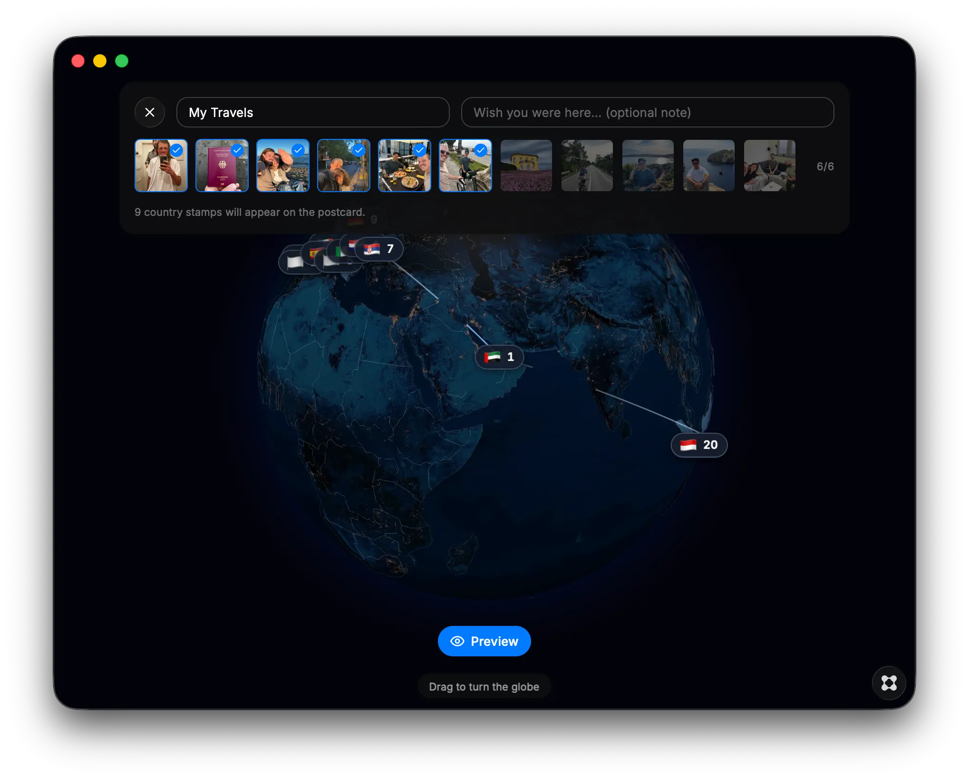Viewport: 969px width, 780px height.
Task: Click the 'Drag to turn the globe' hint
Action: (484, 687)
